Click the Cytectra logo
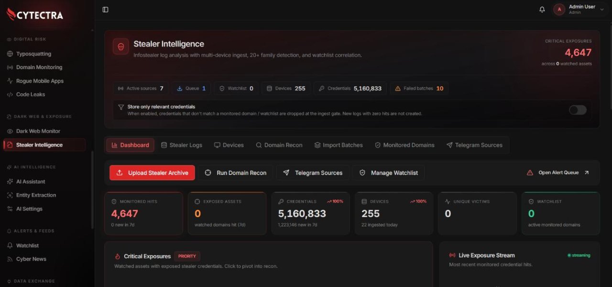612x287 pixels. (35, 14)
